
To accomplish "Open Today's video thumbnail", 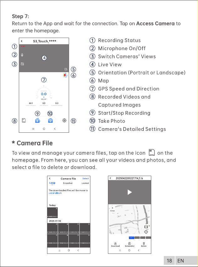I will pyautogui.click(x=52, y=213).
